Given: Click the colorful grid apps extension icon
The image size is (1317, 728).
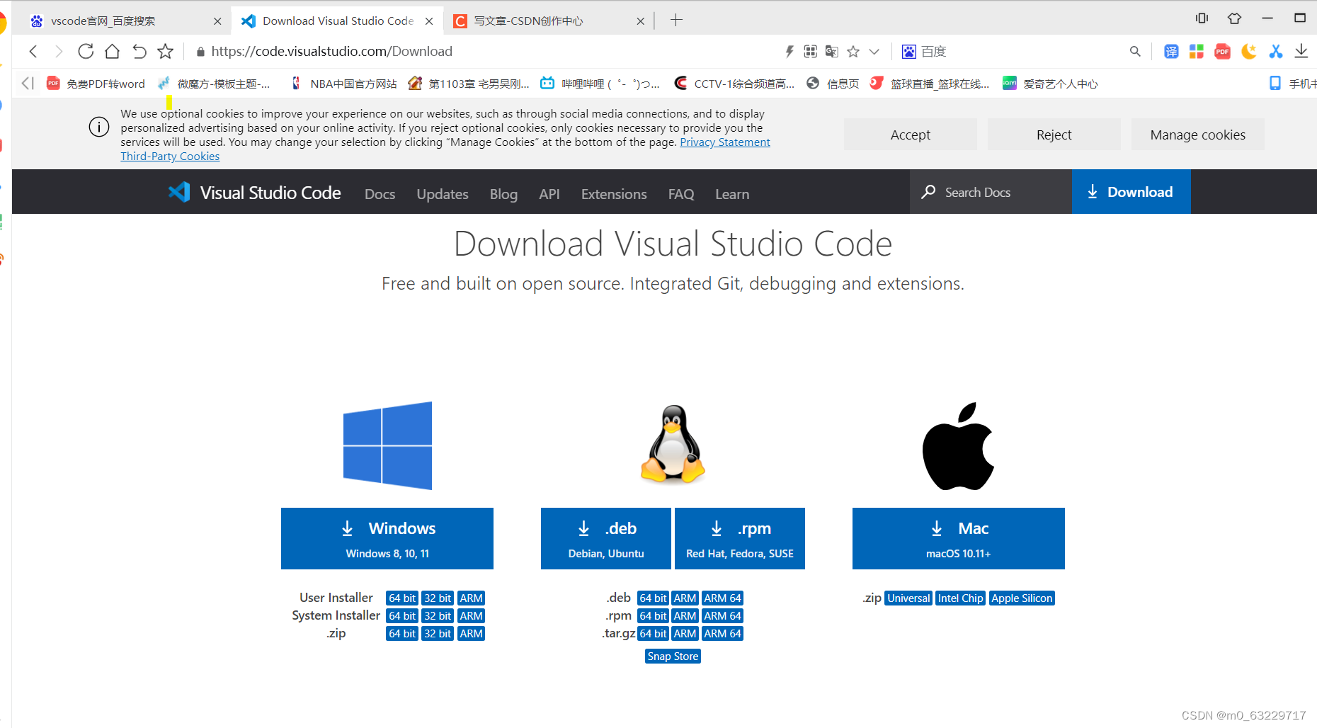Looking at the screenshot, I should [1197, 51].
